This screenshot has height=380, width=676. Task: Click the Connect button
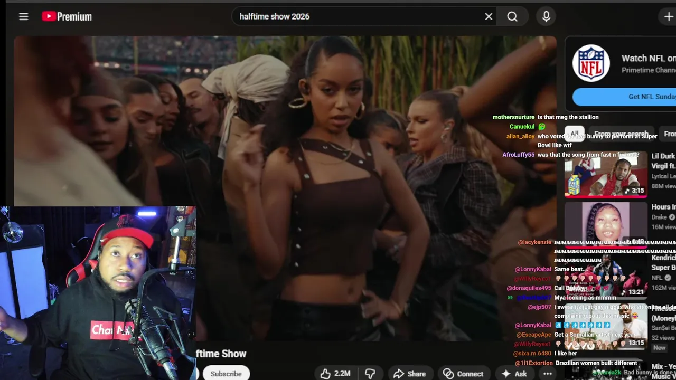(x=463, y=374)
